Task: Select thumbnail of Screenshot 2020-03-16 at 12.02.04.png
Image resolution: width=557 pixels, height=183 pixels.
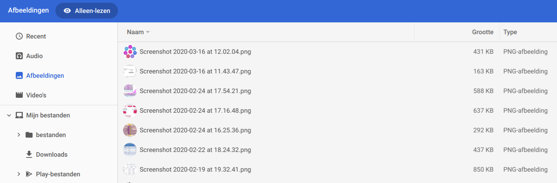Action: (130, 52)
